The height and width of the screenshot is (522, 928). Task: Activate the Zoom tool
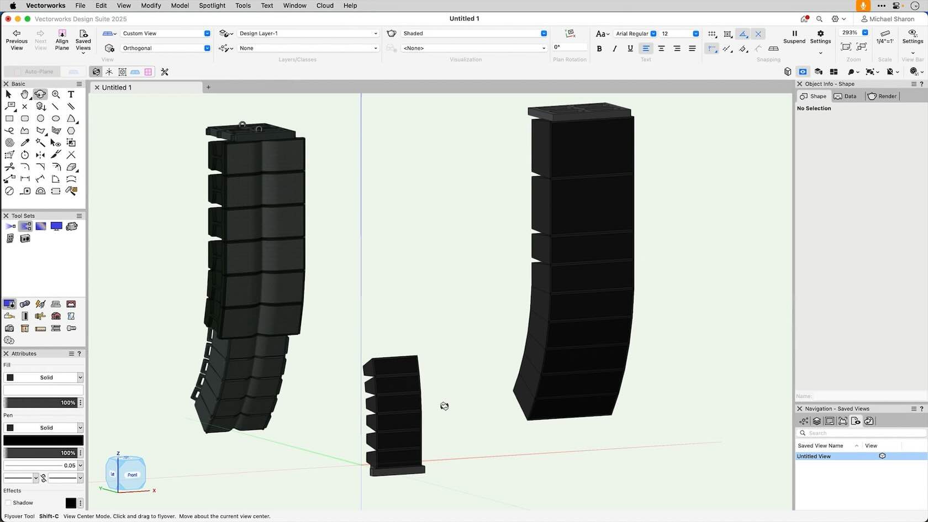(56, 94)
